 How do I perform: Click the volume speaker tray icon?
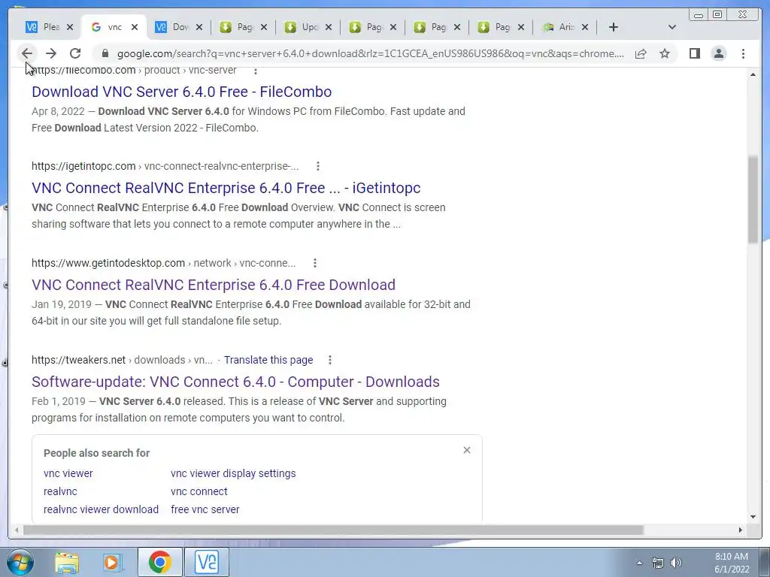pyautogui.click(x=676, y=563)
